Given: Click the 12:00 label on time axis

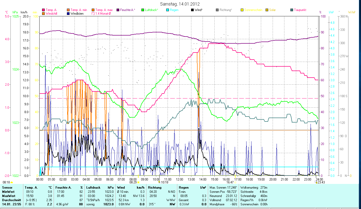Looking at the screenshot, I should click(180, 179).
